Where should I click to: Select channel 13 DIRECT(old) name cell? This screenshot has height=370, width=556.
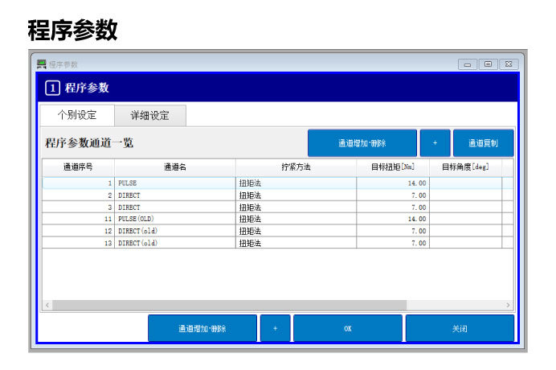pos(175,243)
